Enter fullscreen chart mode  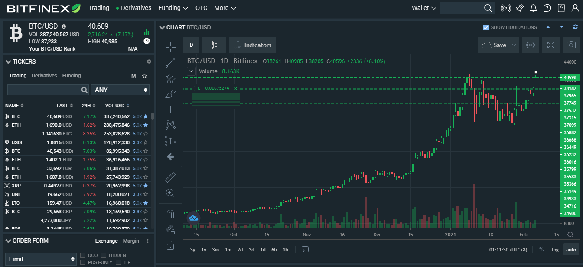551,45
